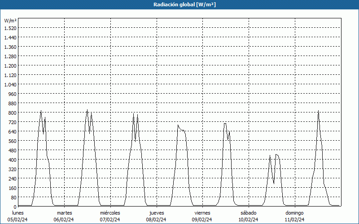The width and height of the screenshot is (359, 224).
Task: Select the 800 y-axis value
Action: click(x=12, y=113)
